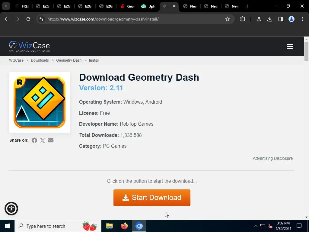Click the WizCase logo
309x232 pixels.
[29, 47]
